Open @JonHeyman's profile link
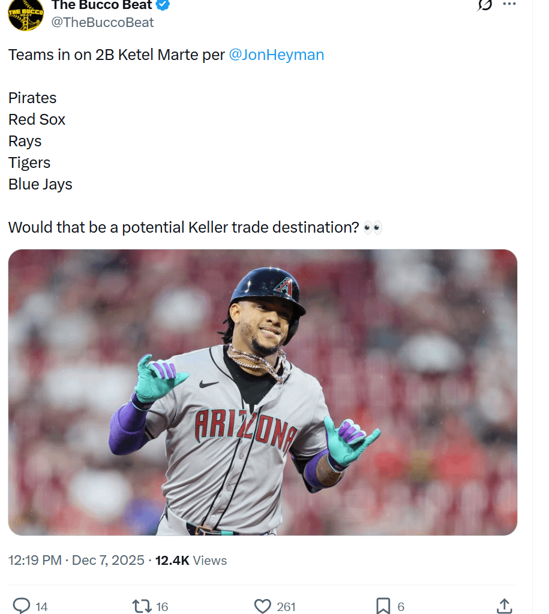 pos(277,55)
